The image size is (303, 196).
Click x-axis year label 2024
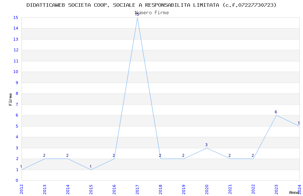[300, 189]
